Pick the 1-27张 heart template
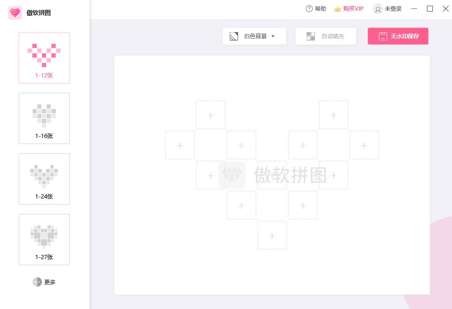Viewport: 452px width, 309px height. (44, 240)
